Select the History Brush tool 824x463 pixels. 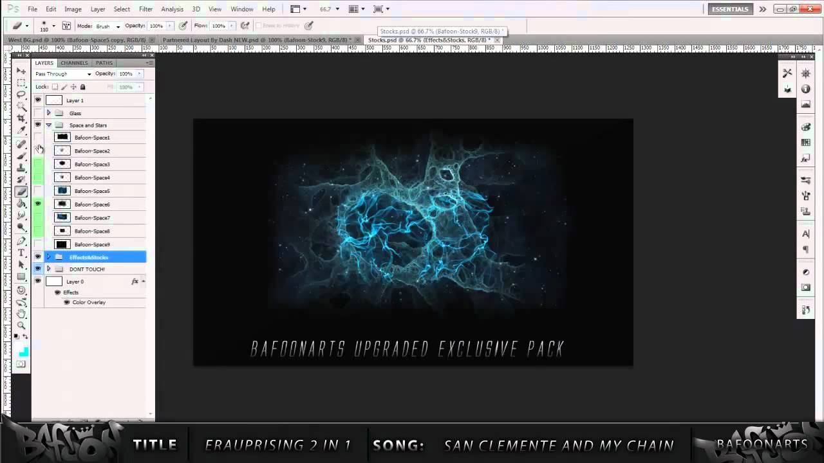click(21, 179)
